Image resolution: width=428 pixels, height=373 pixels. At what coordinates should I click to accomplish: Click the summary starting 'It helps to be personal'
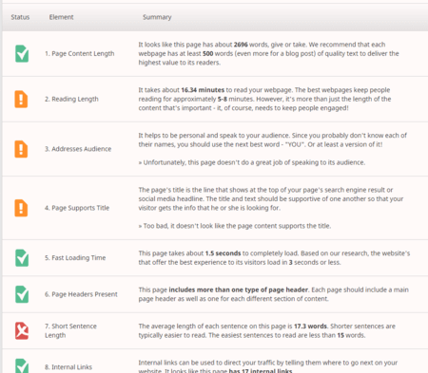pos(273,149)
